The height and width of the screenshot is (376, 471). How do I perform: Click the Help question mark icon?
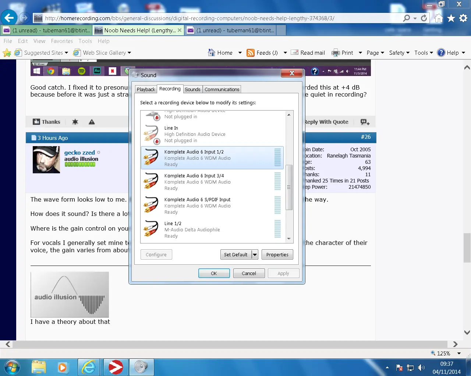coord(441,53)
